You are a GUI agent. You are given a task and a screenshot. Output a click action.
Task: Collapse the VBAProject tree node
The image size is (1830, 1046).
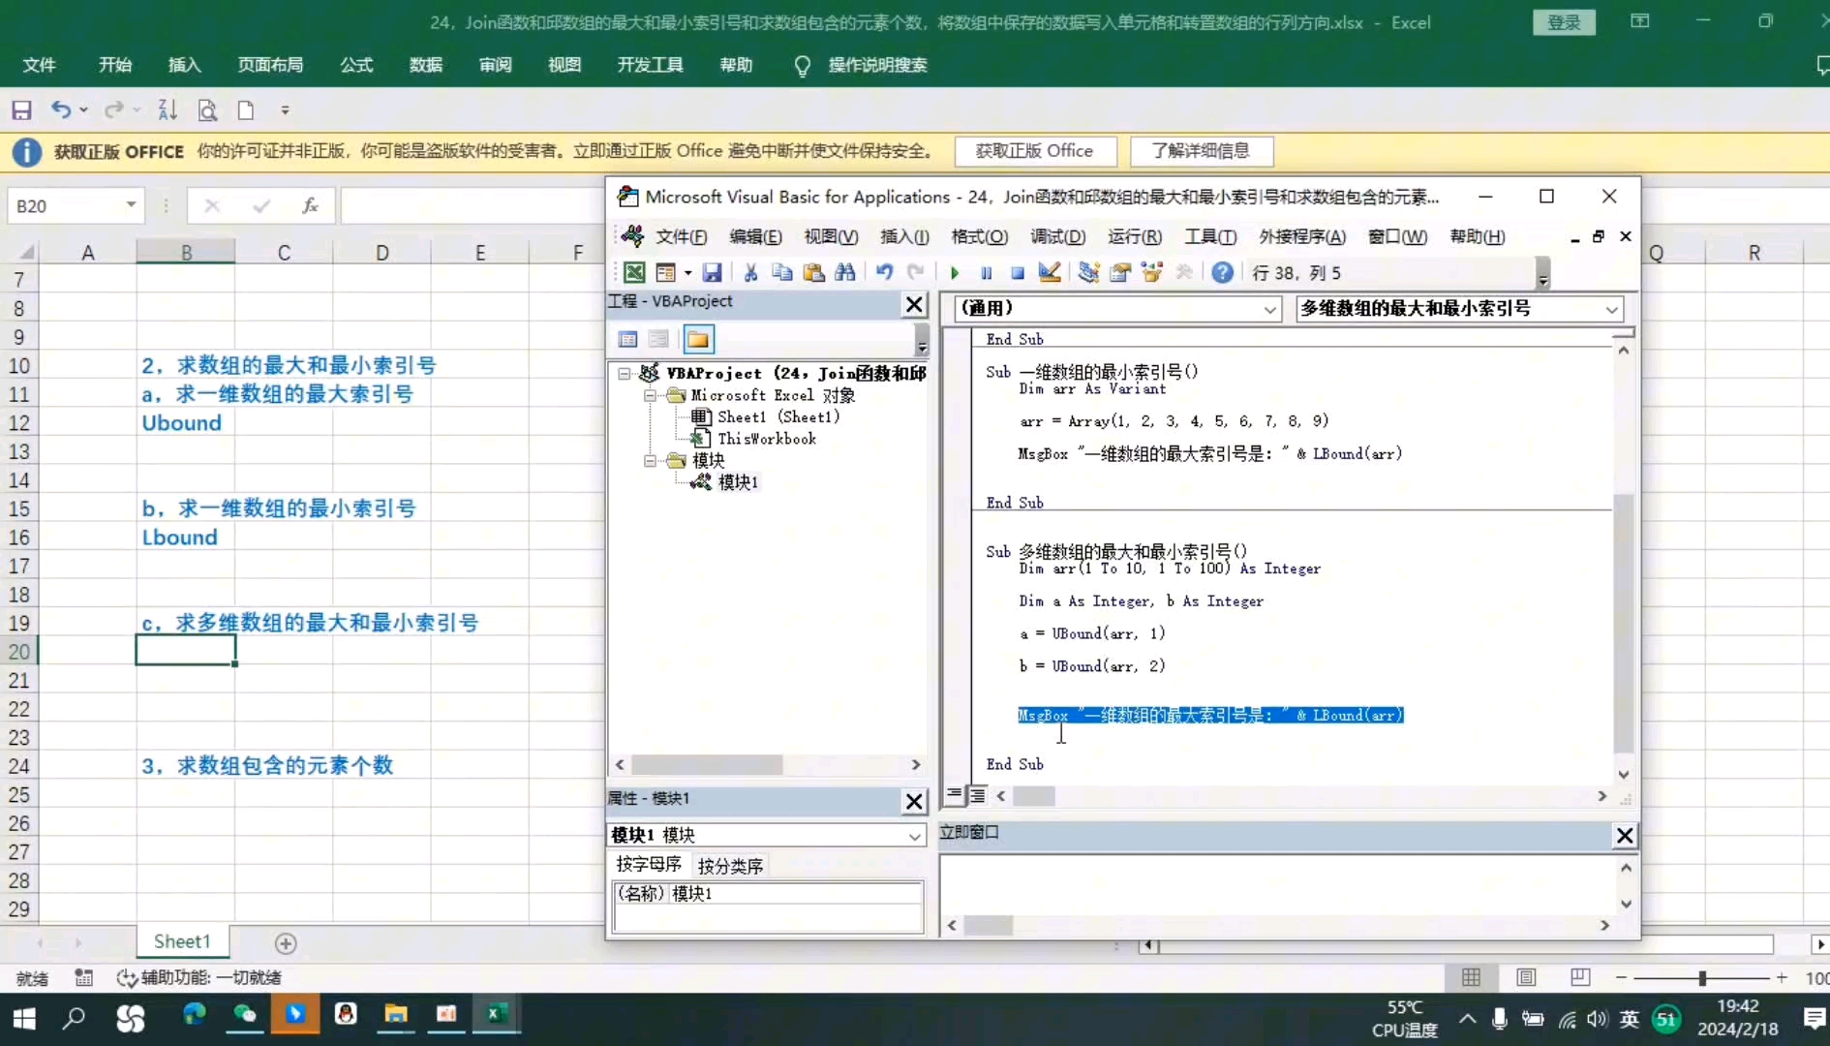[623, 373]
